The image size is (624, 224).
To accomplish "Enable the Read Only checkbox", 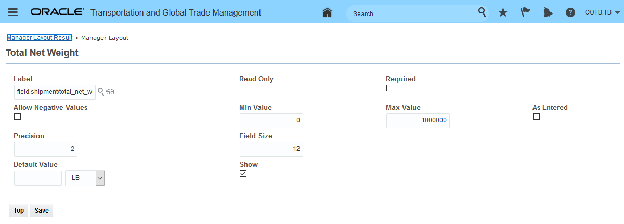I will (x=243, y=88).
